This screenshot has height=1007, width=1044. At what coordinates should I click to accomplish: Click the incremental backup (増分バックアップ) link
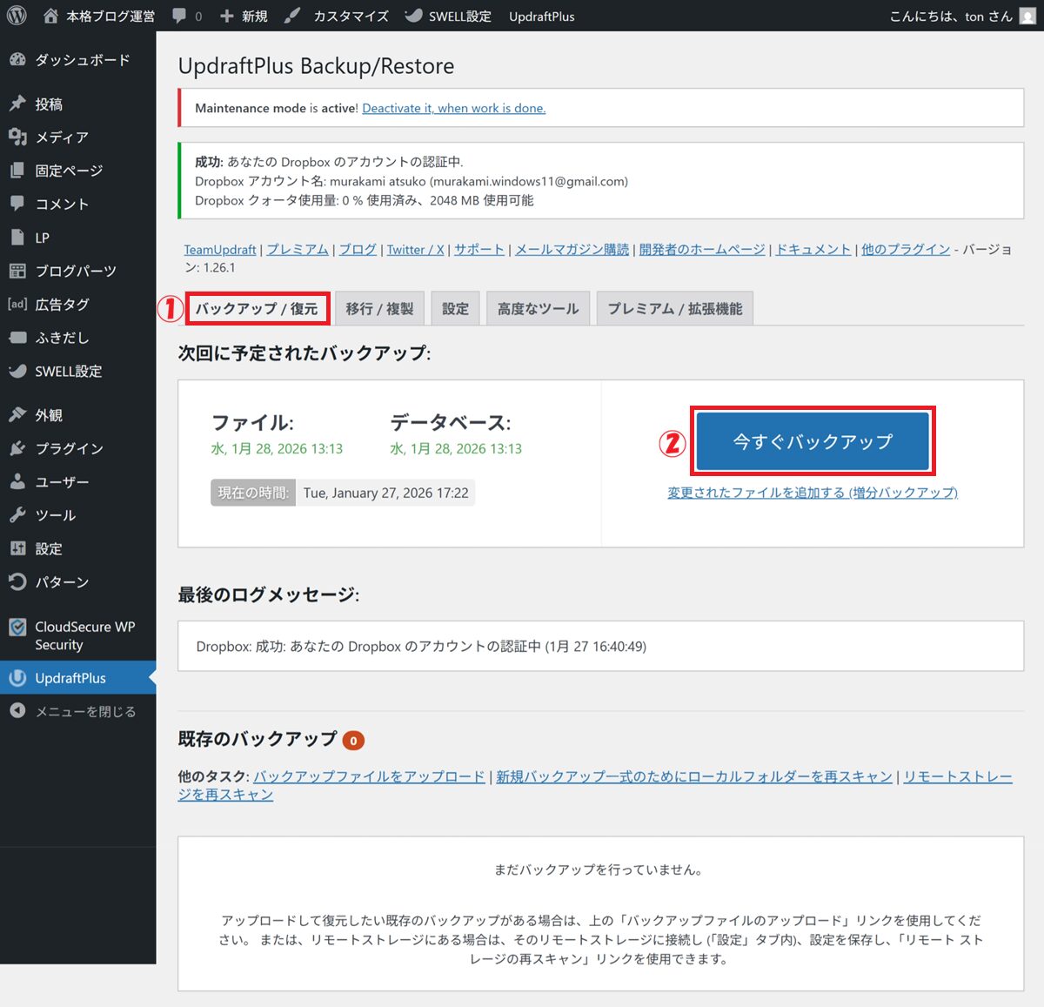pos(812,493)
